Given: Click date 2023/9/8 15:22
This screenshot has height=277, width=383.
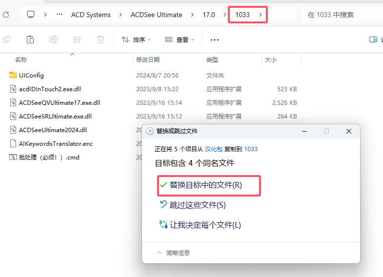Looking at the screenshot, I should click(x=157, y=89).
